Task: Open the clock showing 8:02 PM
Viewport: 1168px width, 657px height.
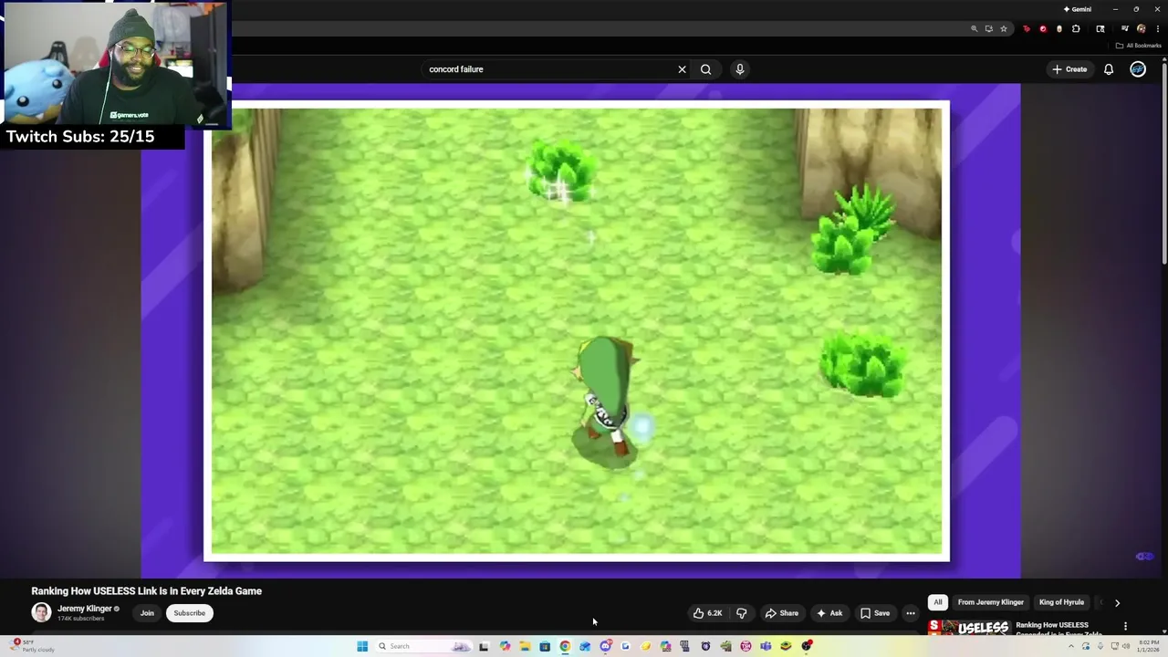Action: point(1149,646)
